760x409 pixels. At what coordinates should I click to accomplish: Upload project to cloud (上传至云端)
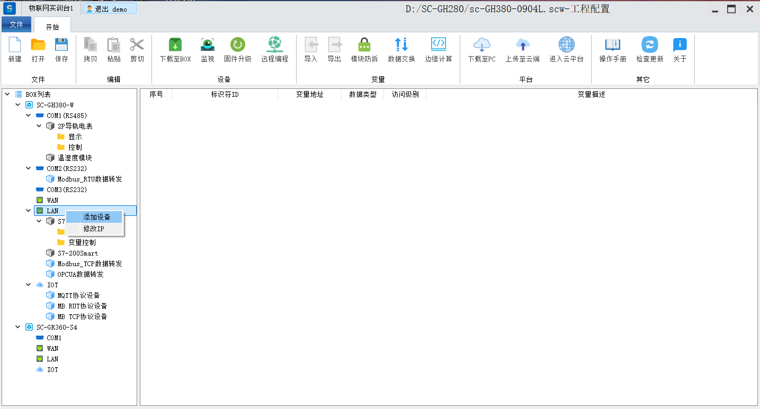click(522, 46)
